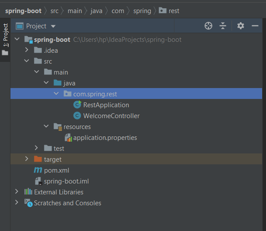The height and width of the screenshot is (231, 266).
Task: Select spring-boot in the breadcrumb bar
Action: click(x=23, y=11)
